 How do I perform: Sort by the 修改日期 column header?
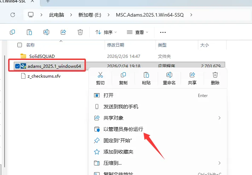[116, 45]
